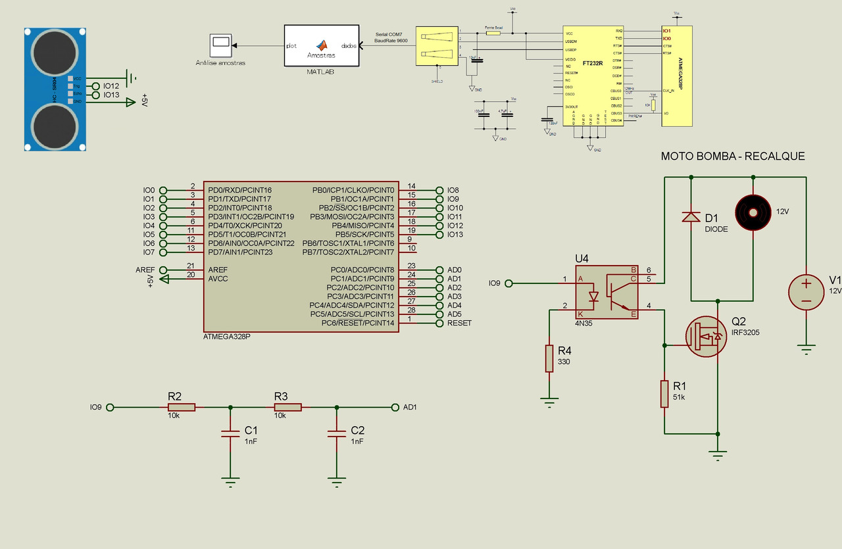Click the USB SHIELD connector
The image size is (842, 549).
tap(436, 46)
